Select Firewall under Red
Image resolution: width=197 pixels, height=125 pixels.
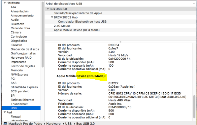pos(16,117)
